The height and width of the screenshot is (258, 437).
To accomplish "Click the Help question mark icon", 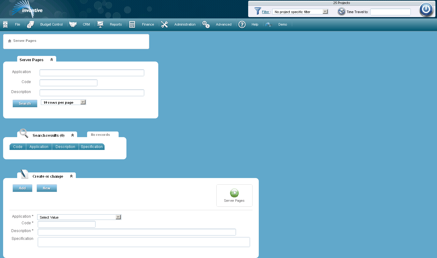I will point(242,24).
